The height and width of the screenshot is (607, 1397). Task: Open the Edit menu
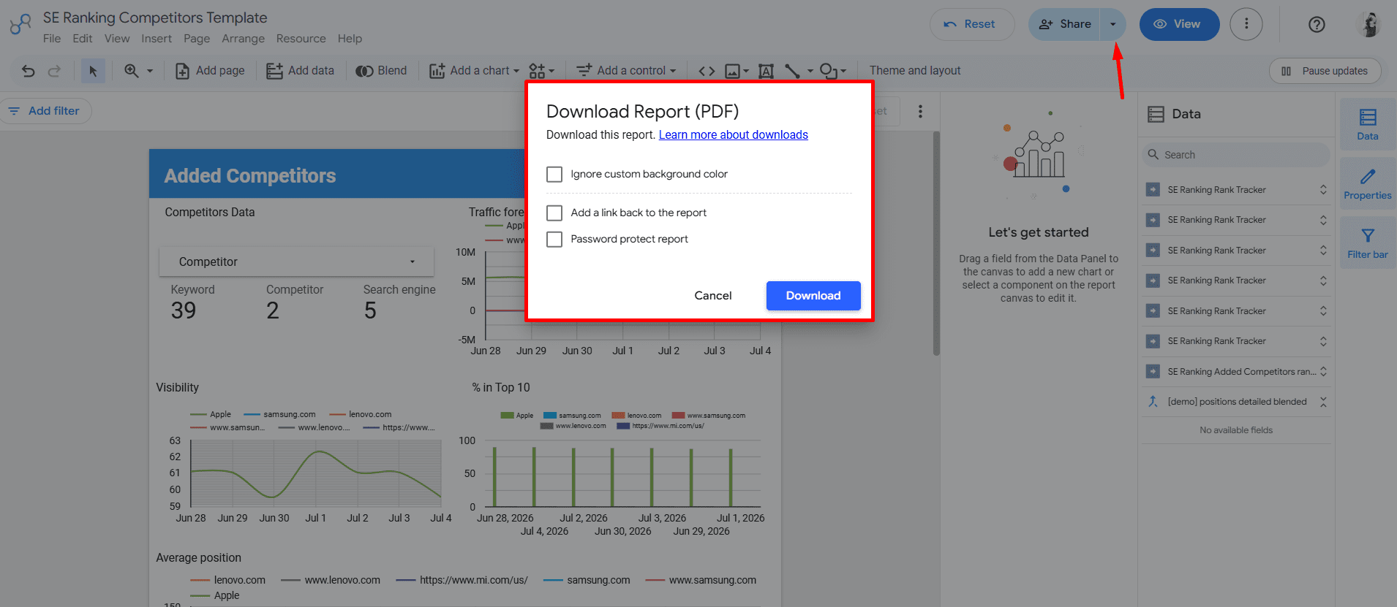[83, 39]
